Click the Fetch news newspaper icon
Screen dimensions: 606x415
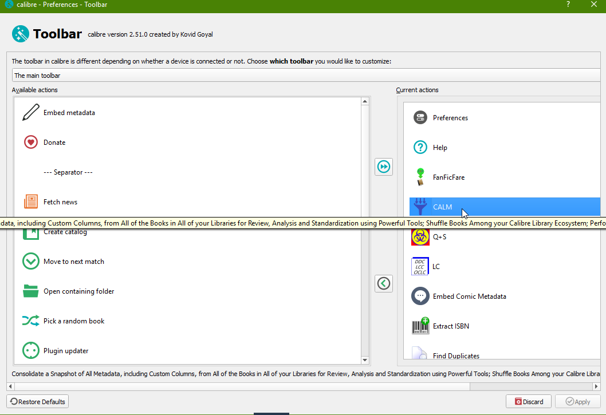[31, 201]
